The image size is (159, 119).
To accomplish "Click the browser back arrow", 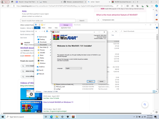I will (x=3, y=6).
